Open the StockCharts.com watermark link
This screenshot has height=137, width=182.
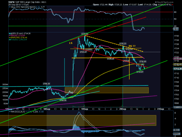pos(164,2)
